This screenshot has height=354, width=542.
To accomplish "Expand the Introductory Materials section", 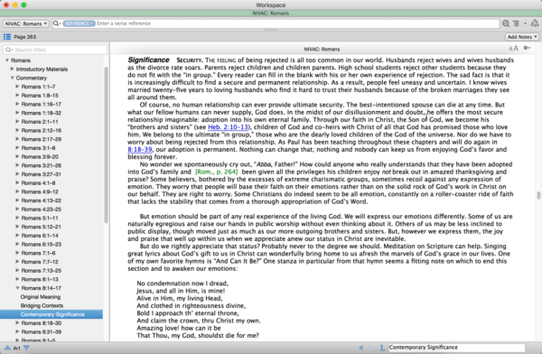I will pyautogui.click(x=12, y=70).
